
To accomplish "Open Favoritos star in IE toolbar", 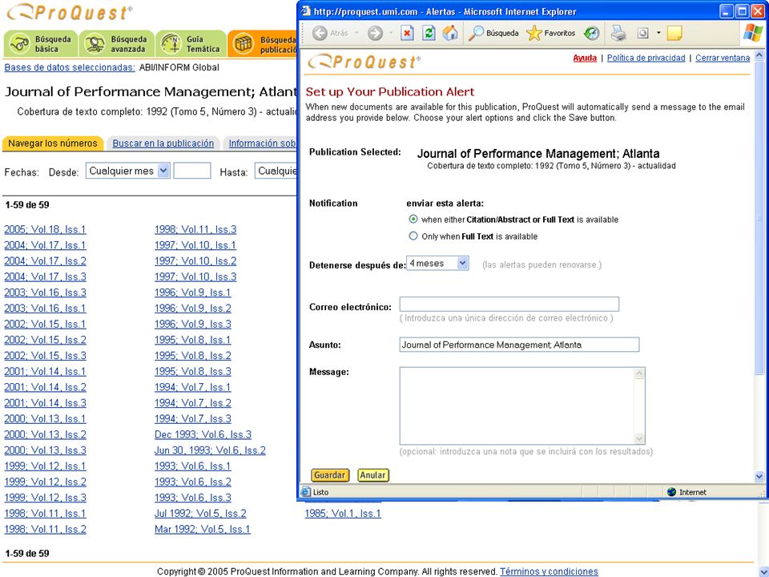I will tap(551, 33).
